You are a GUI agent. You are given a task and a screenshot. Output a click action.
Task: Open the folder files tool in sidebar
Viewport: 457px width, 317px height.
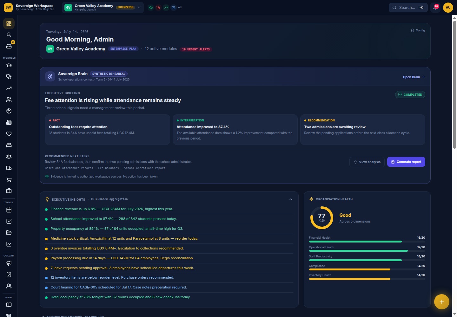[x=9, y=233]
